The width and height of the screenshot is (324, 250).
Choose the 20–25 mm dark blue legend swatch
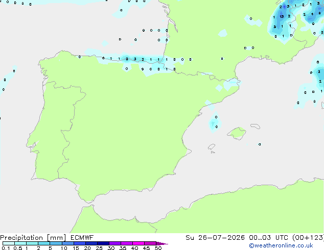point(91,243)
